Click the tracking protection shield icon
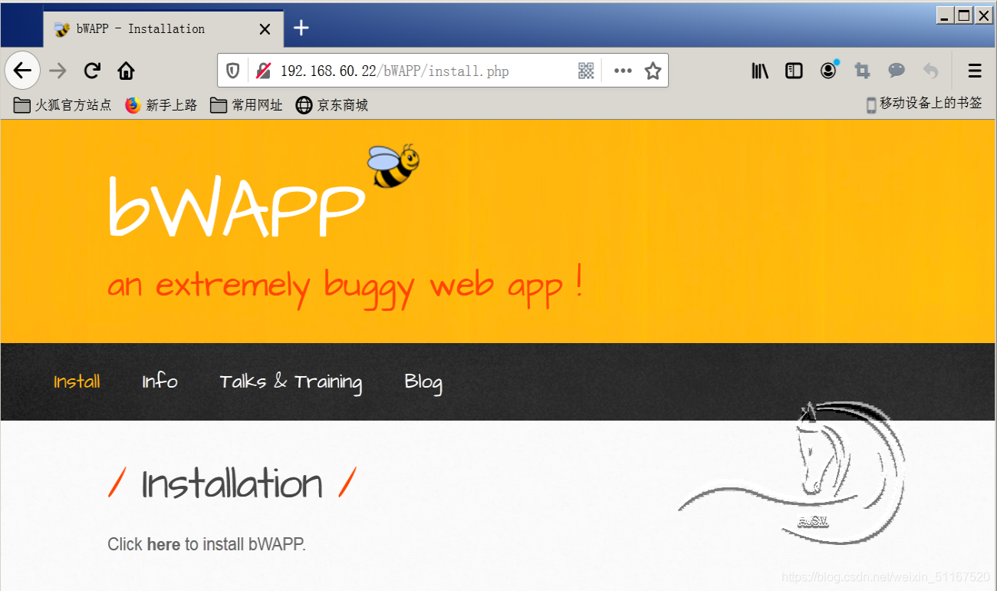This screenshot has height=591, width=997. coord(233,71)
